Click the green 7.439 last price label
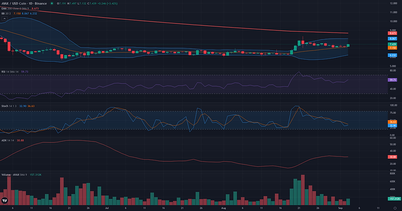 click(x=393, y=44)
